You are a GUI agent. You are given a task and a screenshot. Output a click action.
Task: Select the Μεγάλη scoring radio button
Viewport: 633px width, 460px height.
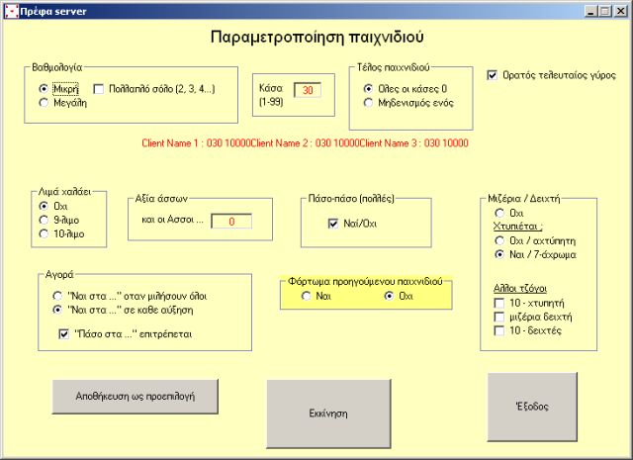[x=44, y=103]
